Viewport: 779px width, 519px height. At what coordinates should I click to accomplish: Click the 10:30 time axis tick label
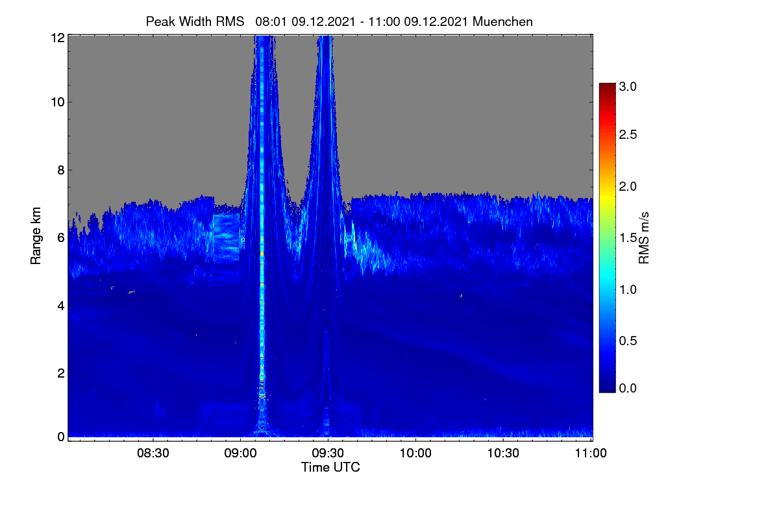click(x=504, y=453)
